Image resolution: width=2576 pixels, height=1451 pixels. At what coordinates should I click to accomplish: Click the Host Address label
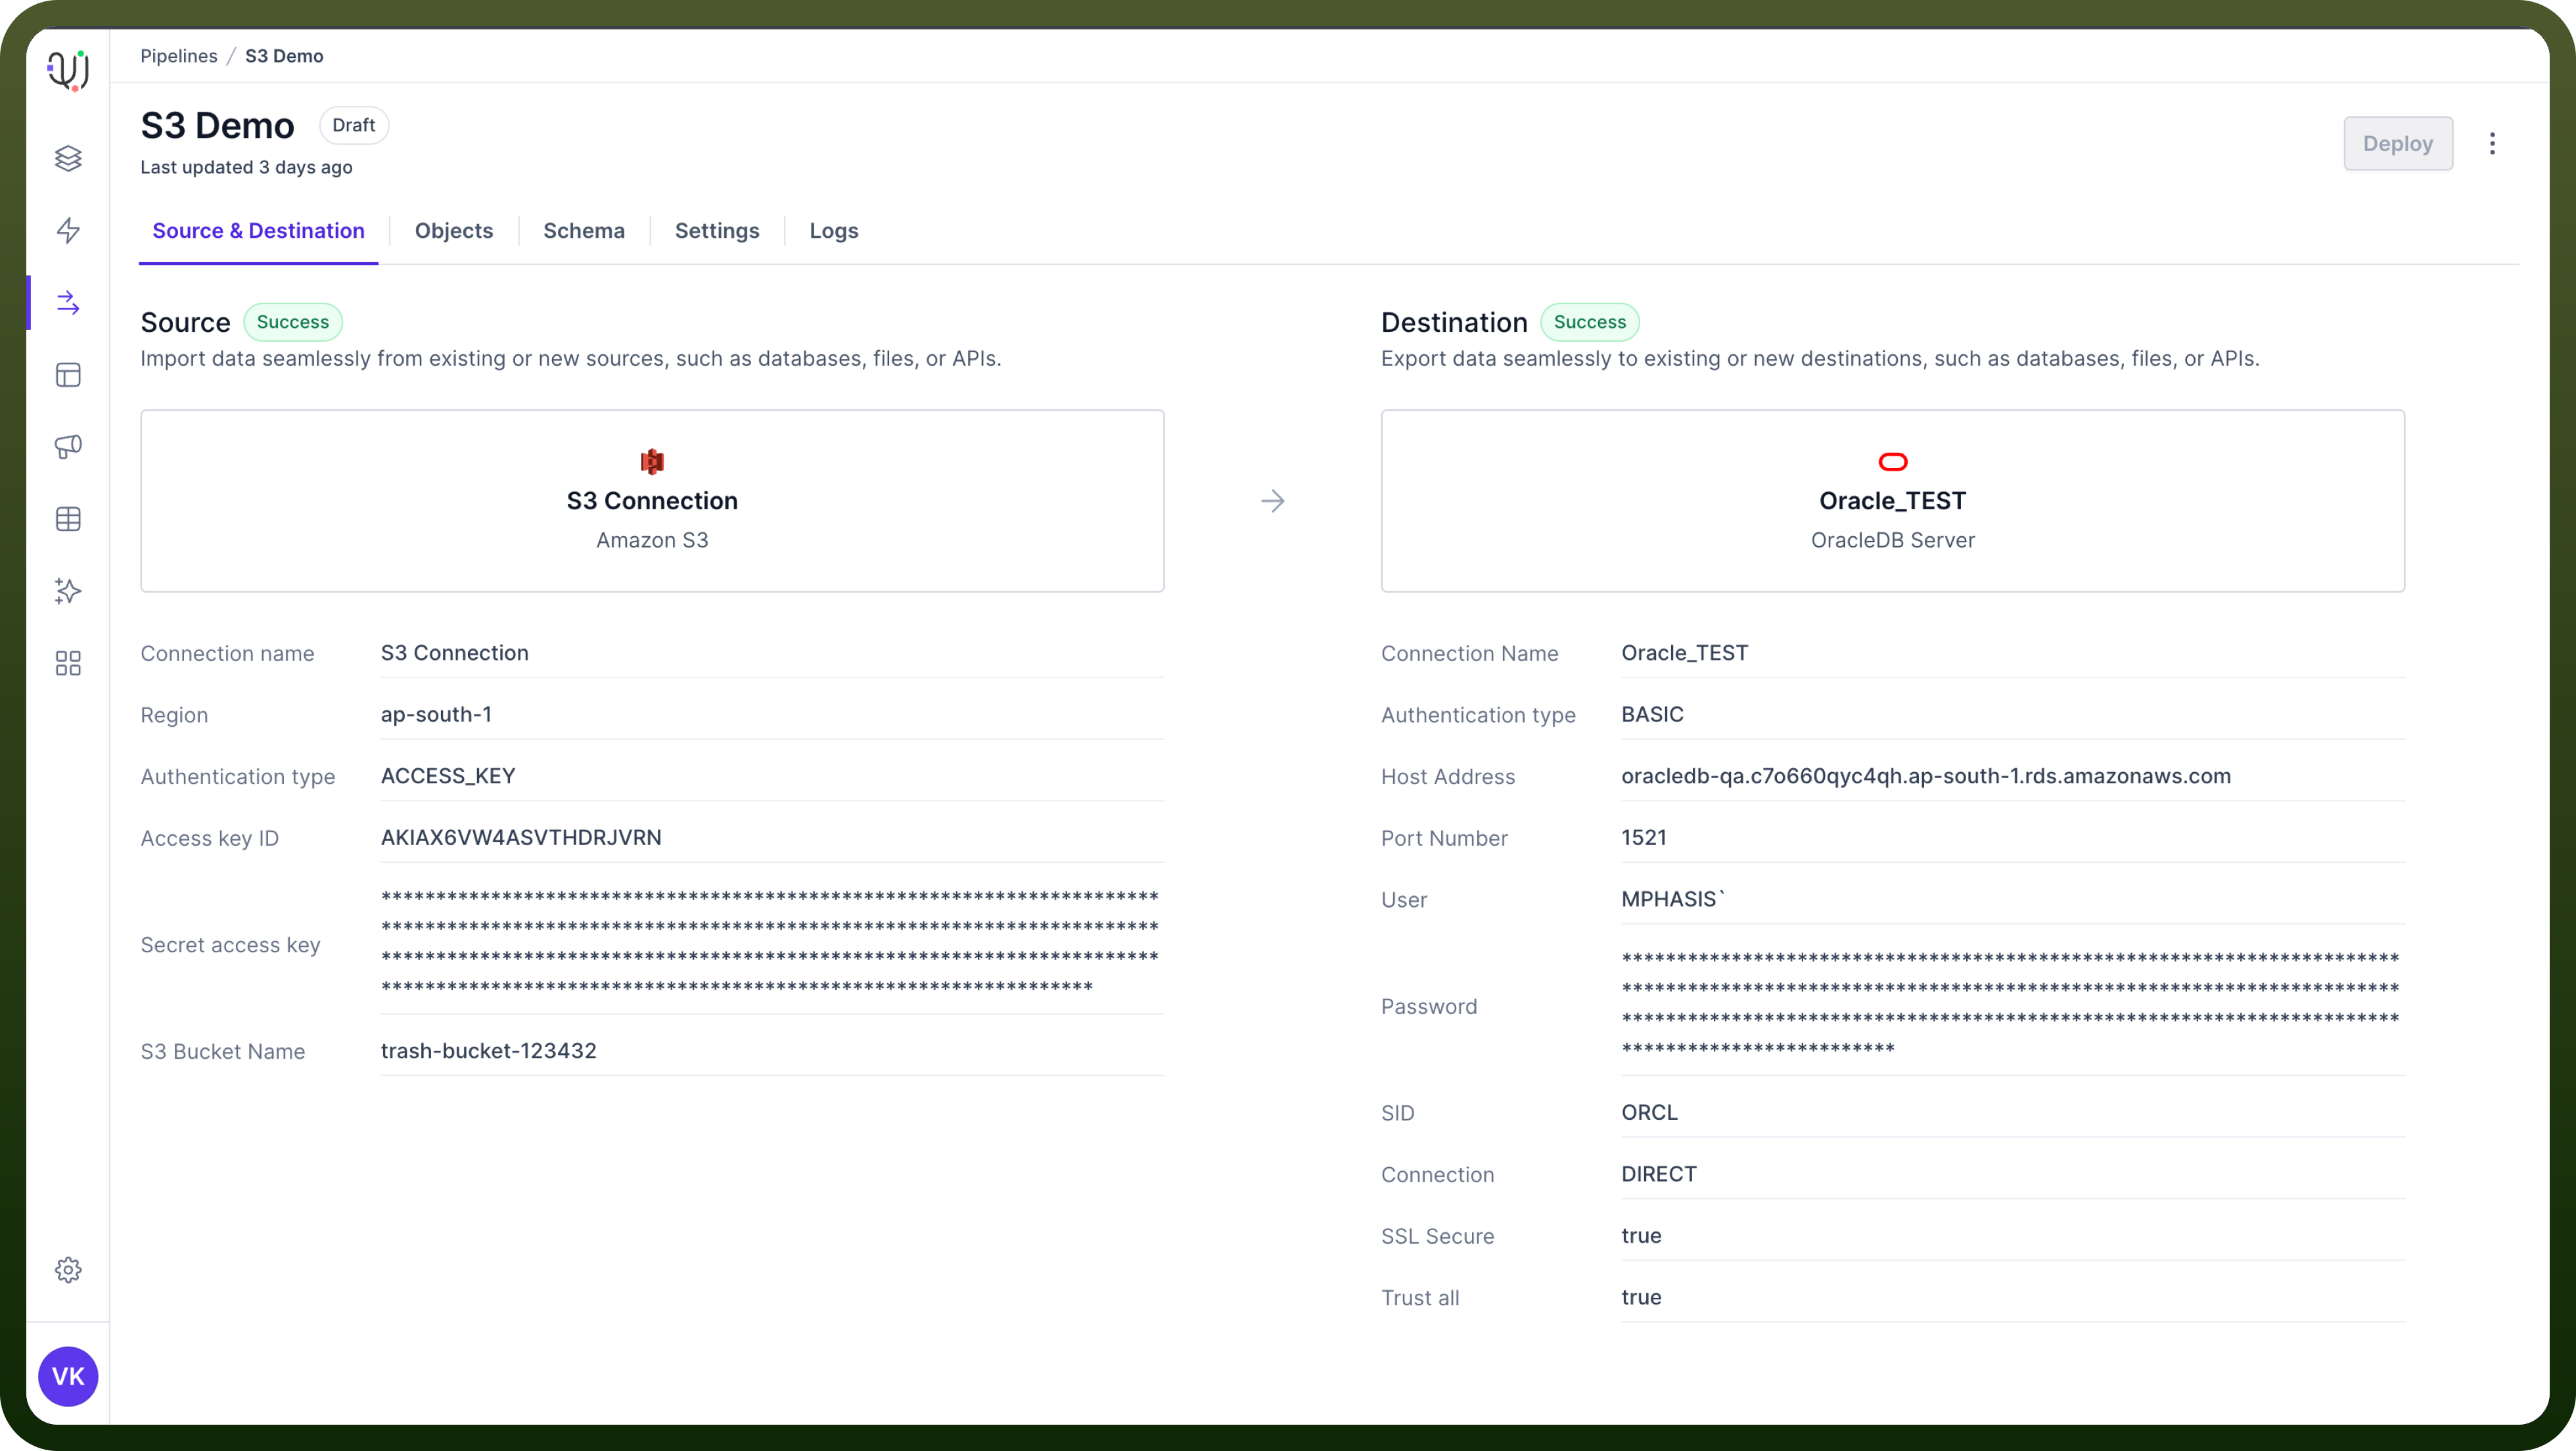(x=1448, y=777)
